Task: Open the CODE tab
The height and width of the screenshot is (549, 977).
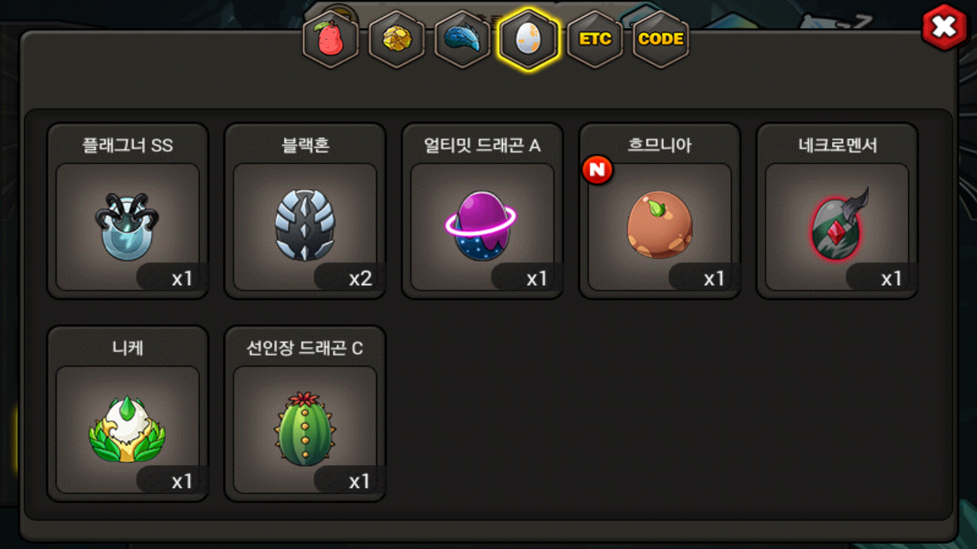Action: (661, 40)
